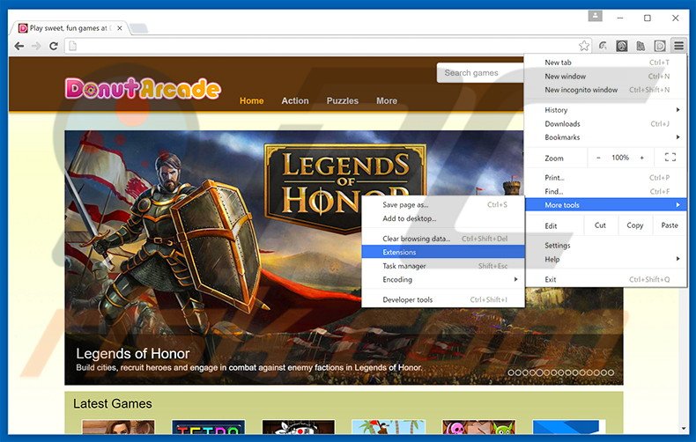Expand the Bookmarks submenu

(x=606, y=137)
